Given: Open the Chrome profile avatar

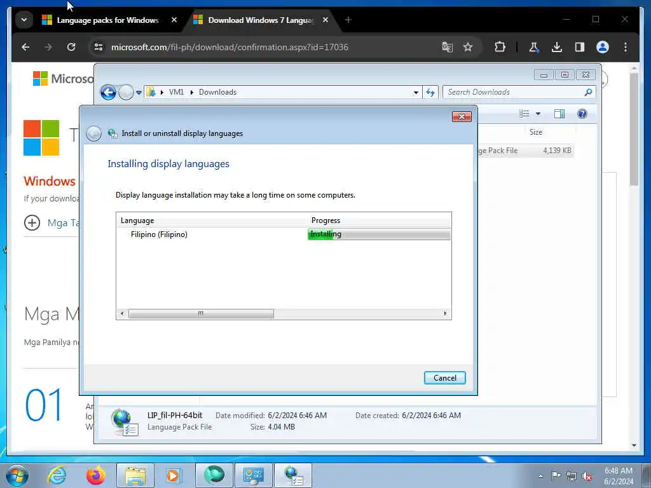Looking at the screenshot, I should [603, 47].
